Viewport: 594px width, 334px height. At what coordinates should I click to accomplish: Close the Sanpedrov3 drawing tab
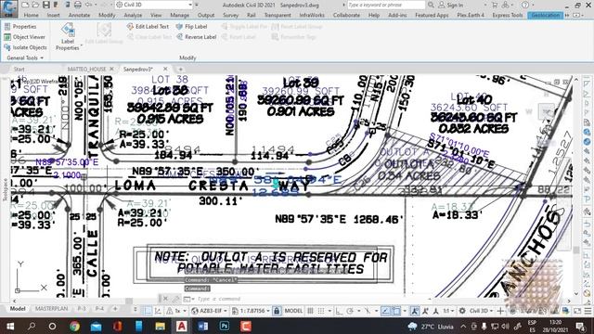[x=165, y=69]
